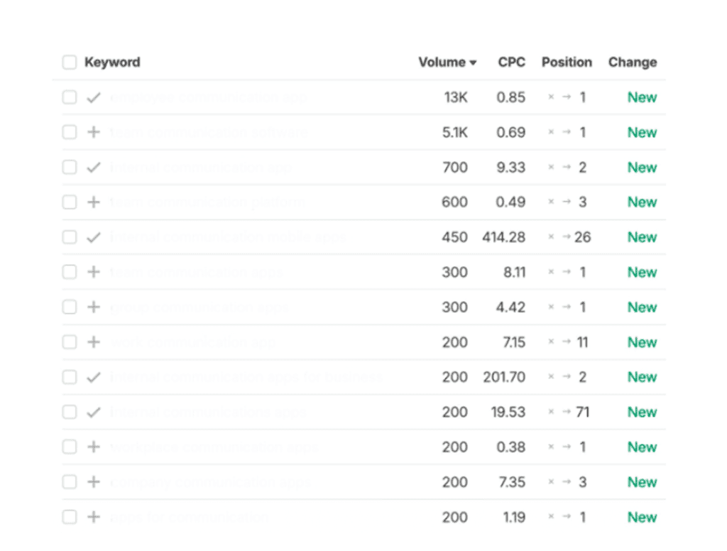Click the plus icon in the 5.1K volume row
727x551 pixels.
(x=93, y=132)
